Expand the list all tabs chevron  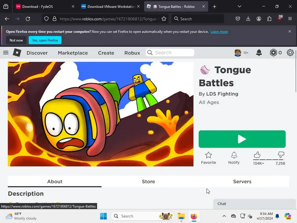[239, 6]
